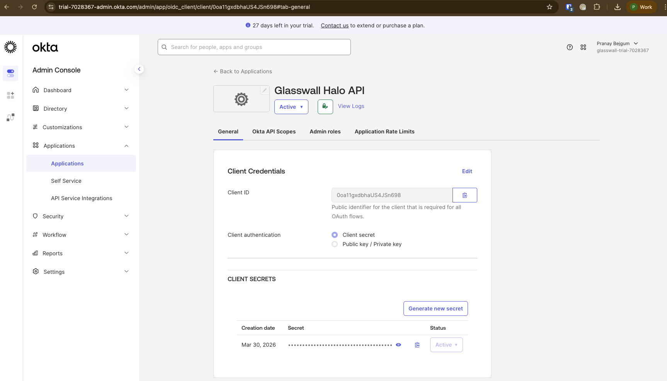Focus the people, apps and groups search field
Viewport: 667px width, 381px height.
click(254, 47)
